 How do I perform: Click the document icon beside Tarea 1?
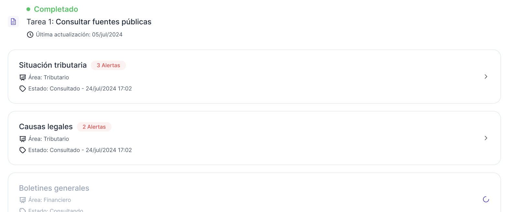[x=13, y=22]
